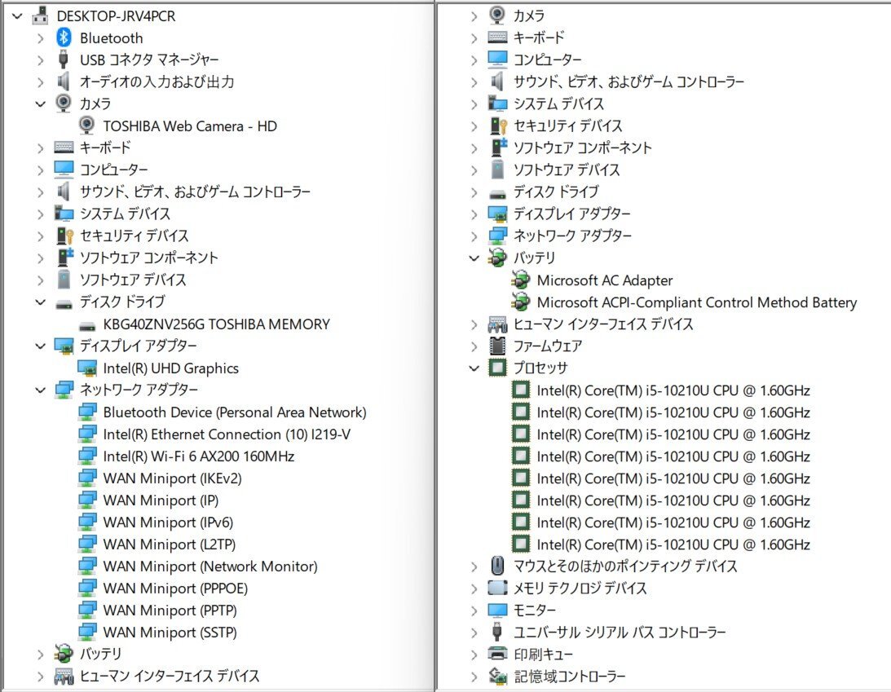This screenshot has height=692, width=891.
Task: Expand the バッテリ category in left pane
Action: coord(40,655)
